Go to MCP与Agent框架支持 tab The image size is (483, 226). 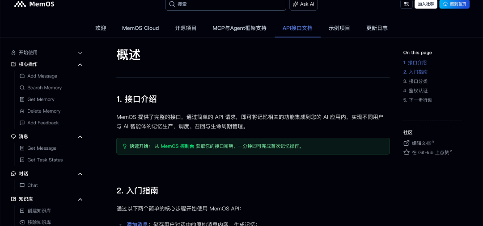tap(239, 28)
